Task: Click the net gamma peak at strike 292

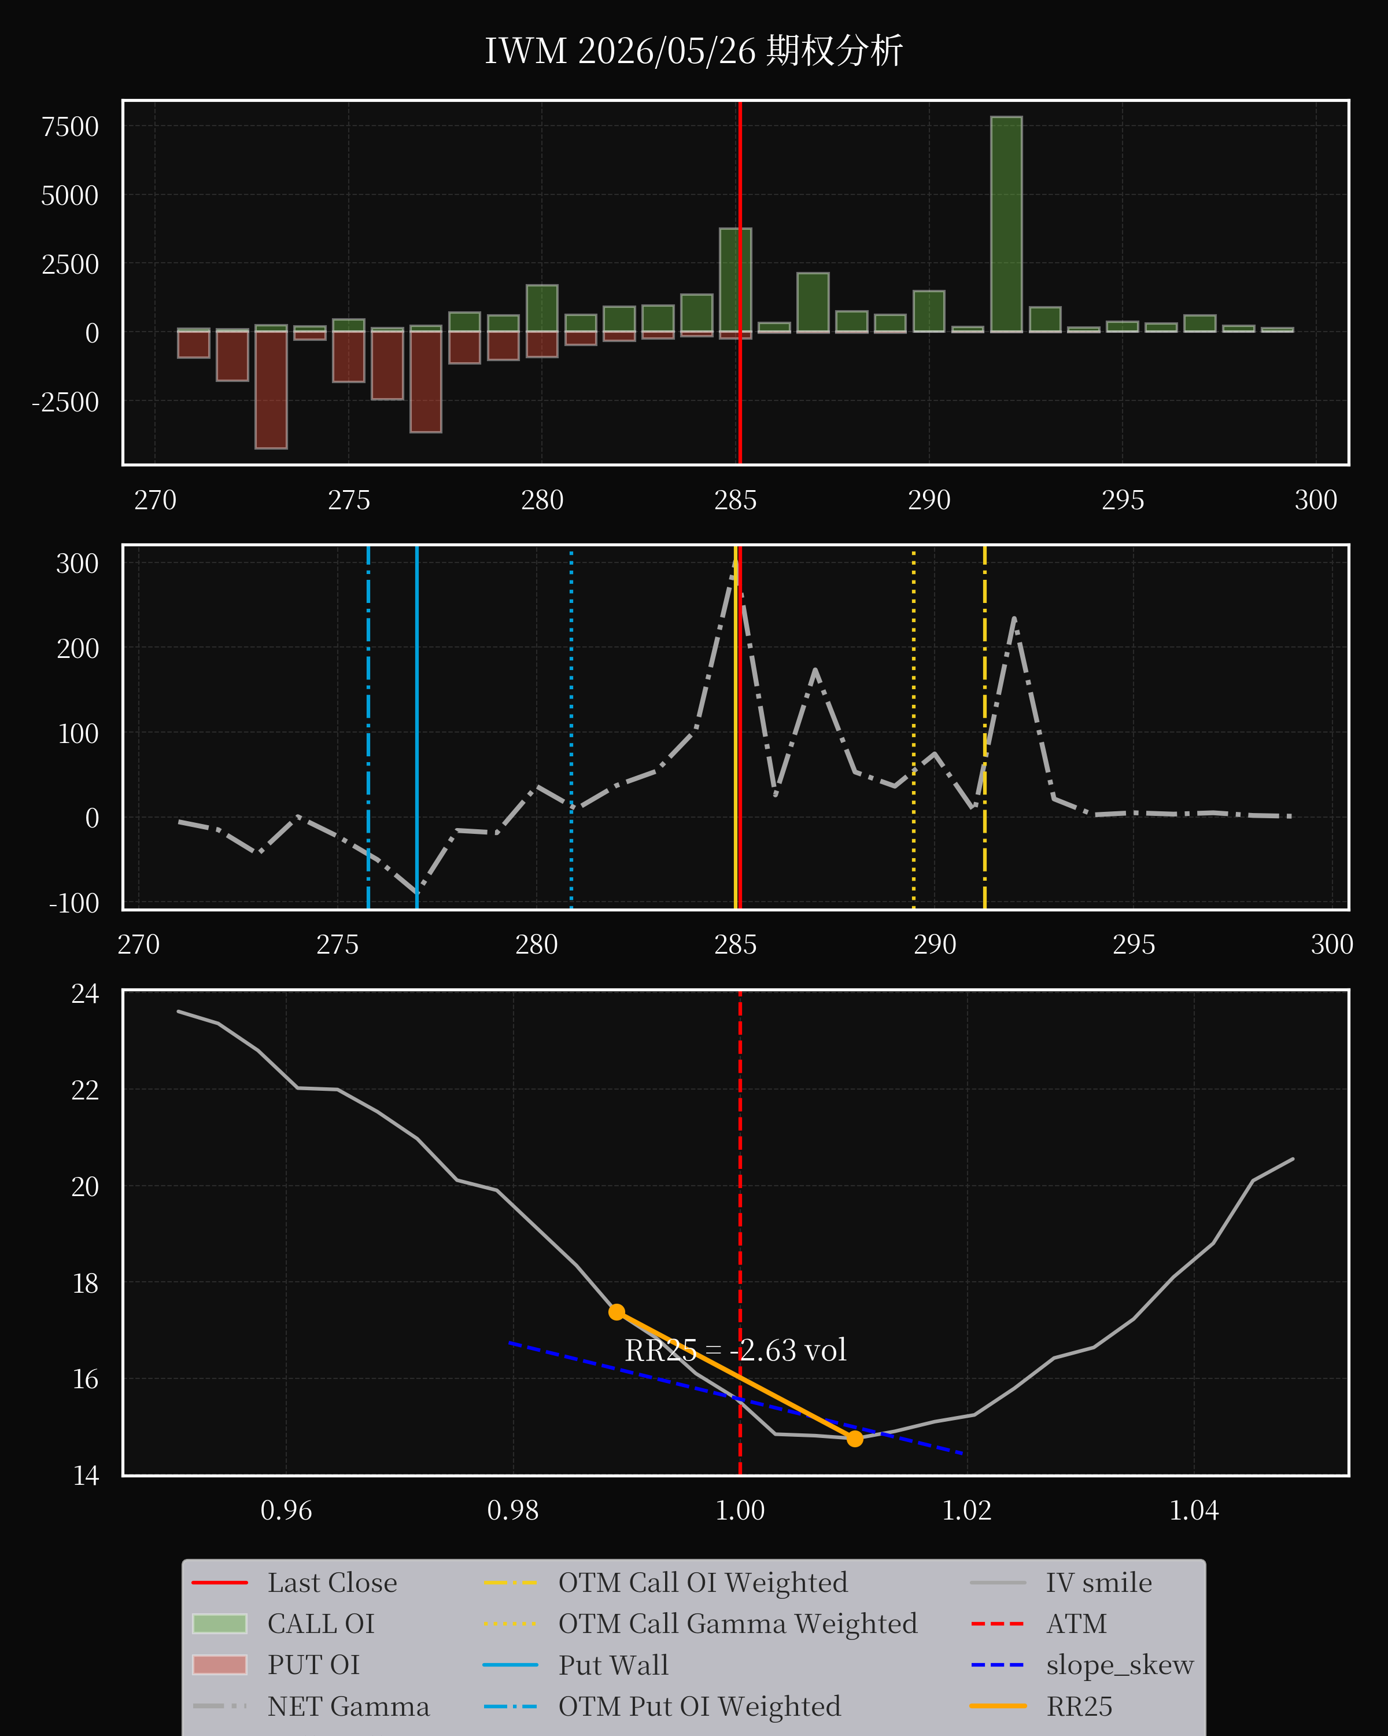Action: coord(1014,619)
